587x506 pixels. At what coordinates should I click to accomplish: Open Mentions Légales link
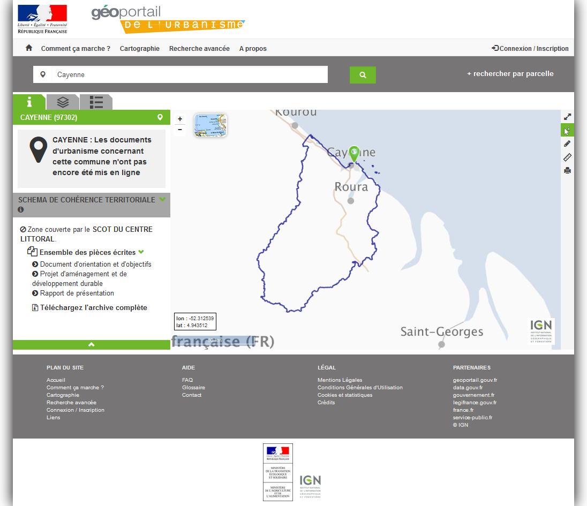340,380
